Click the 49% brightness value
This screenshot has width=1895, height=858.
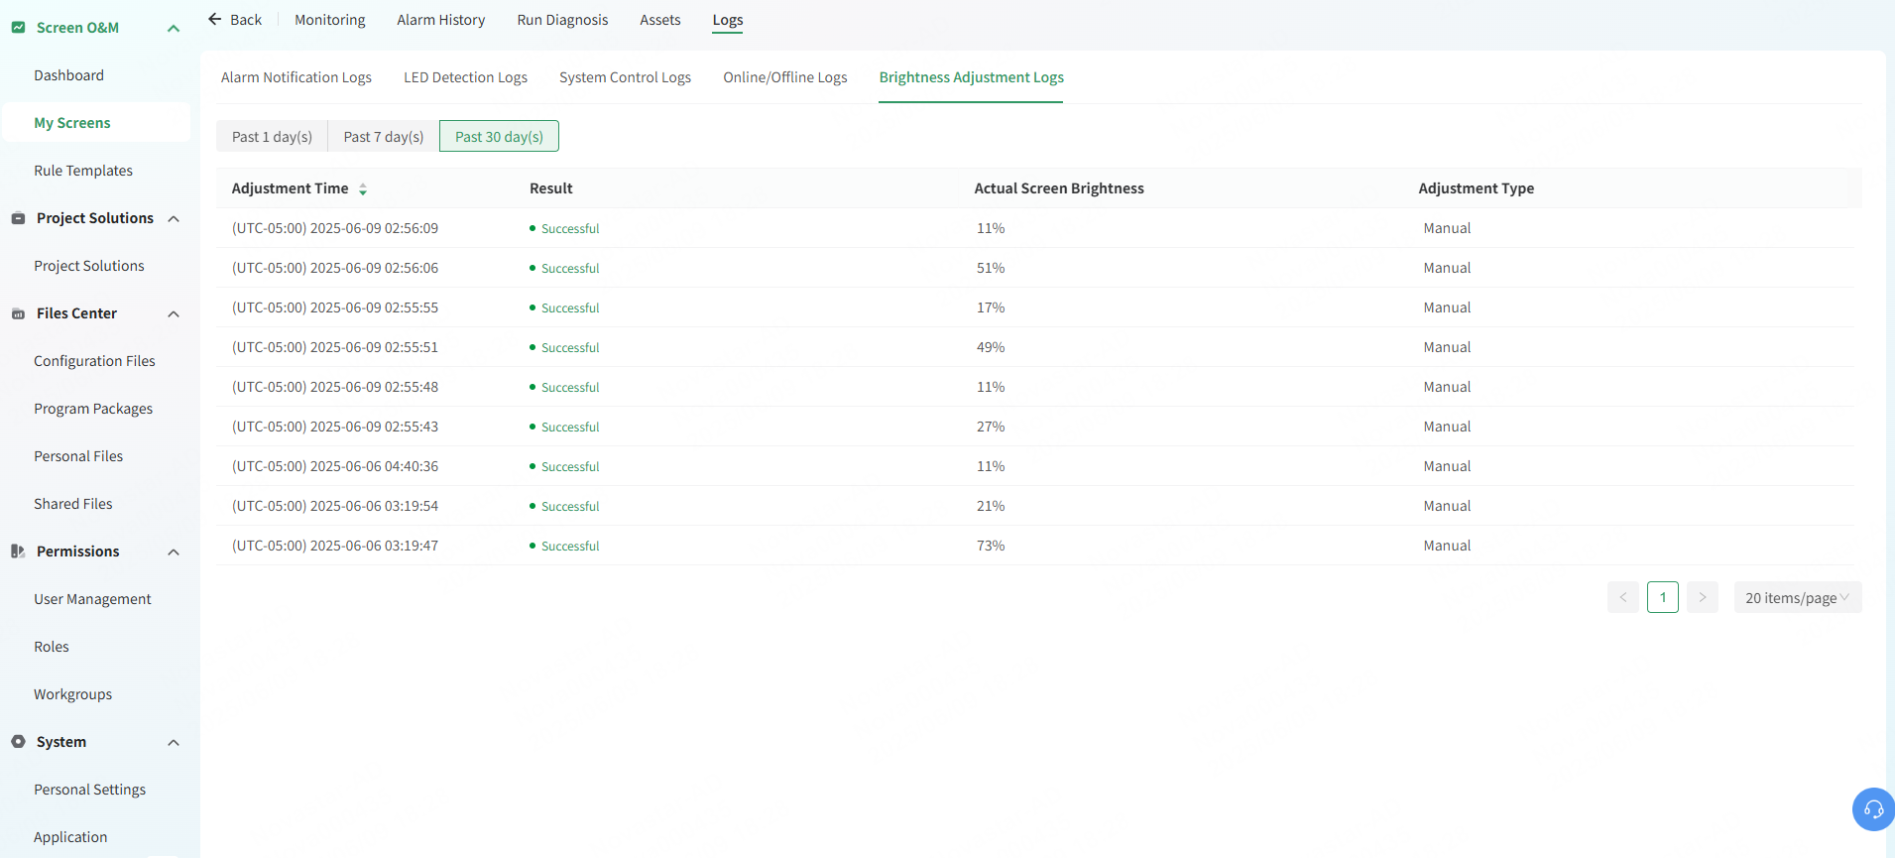(x=991, y=347)
